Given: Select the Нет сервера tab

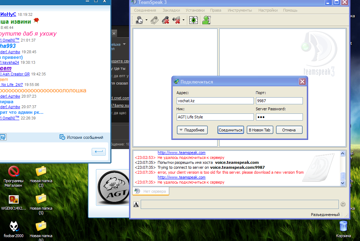Looking at the screenshot, I should tap(151, 191).
